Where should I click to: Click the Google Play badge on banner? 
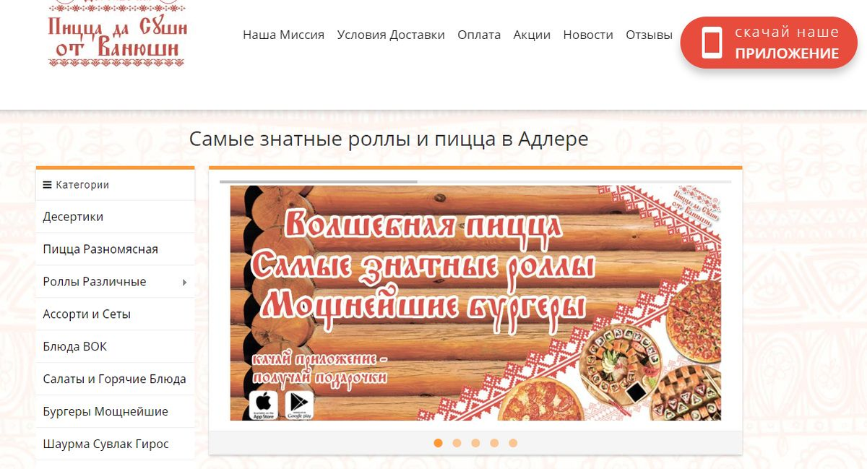[299, 405]
